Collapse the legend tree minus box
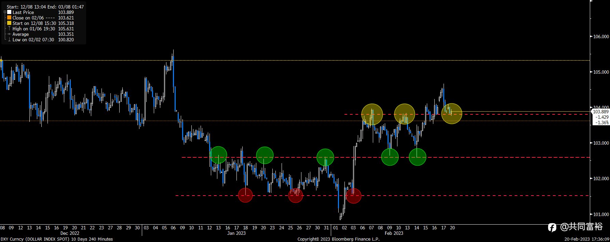610x242 pixels. pos(5,12)
